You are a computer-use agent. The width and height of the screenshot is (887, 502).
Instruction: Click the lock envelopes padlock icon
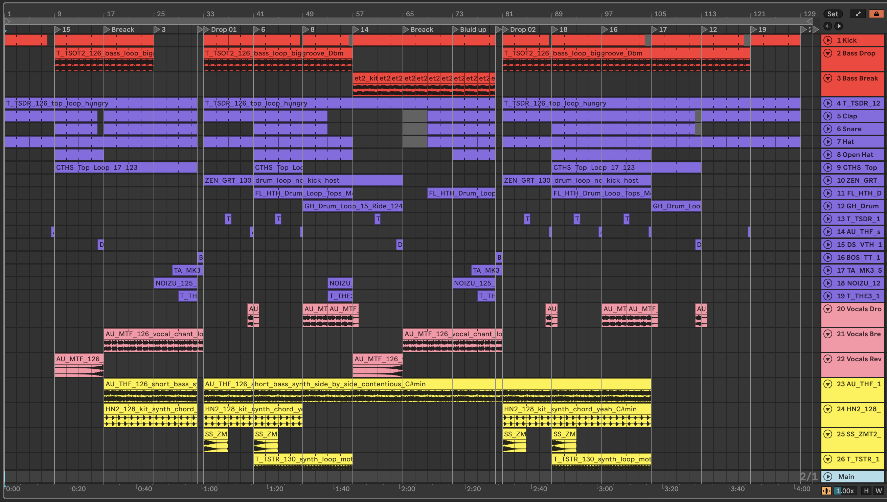point(876,14)
